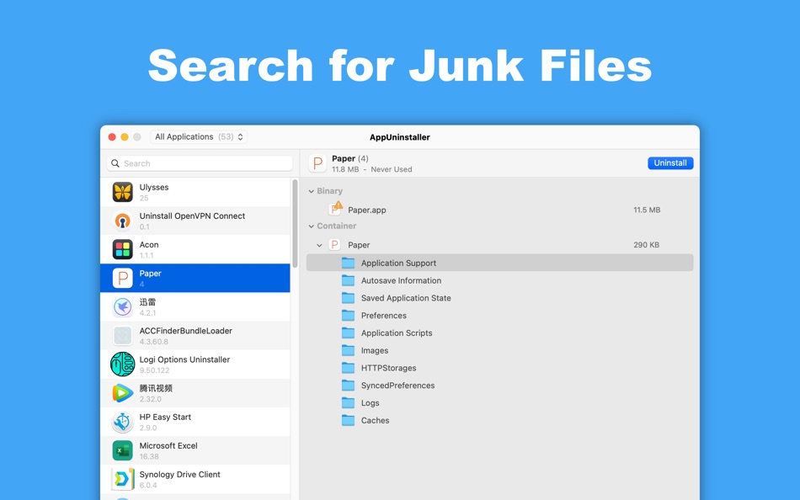
Task: Select Synology Drive Client in list
Action: (195, 479)
